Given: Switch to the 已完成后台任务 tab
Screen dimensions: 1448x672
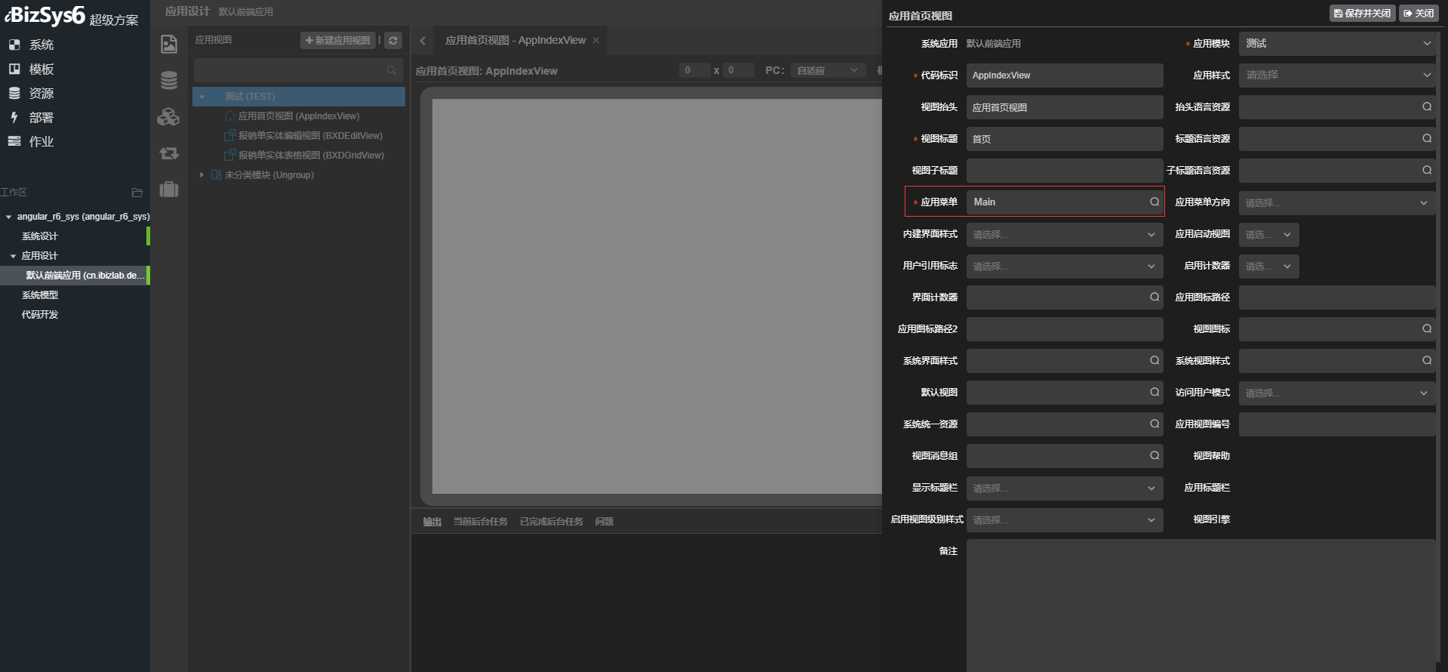Looking at the screenshot, I should (x=551, y=522).
